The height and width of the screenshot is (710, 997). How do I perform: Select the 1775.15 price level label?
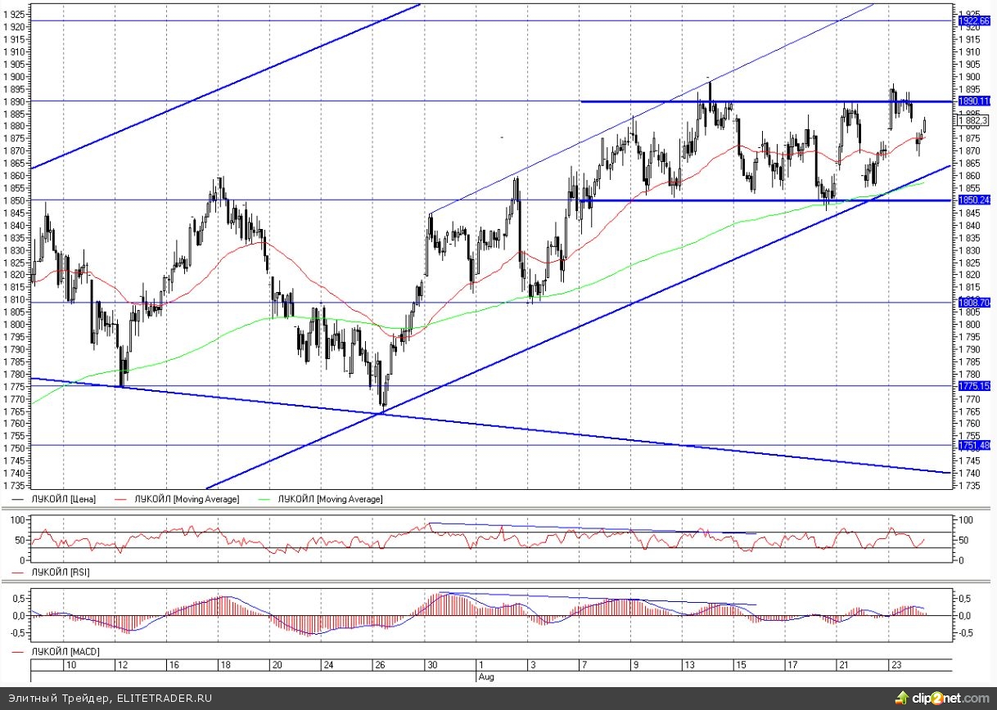[x=973, y=386]
